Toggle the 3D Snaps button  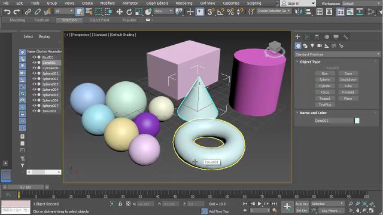click(211, 11)
